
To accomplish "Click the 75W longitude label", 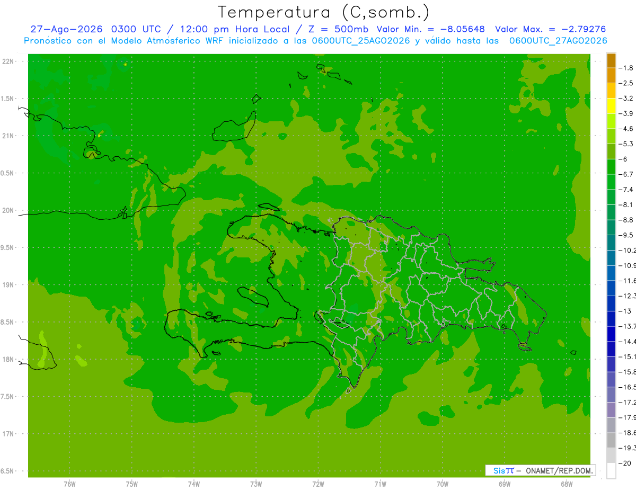I will click(x=131, y=484).
